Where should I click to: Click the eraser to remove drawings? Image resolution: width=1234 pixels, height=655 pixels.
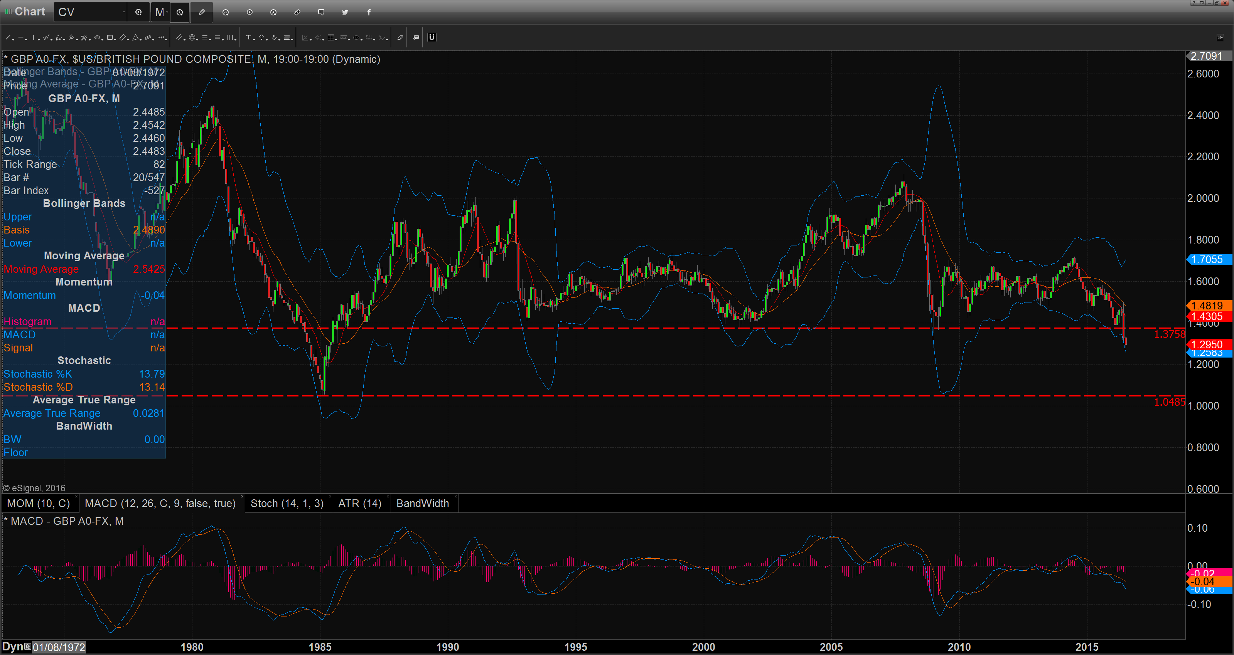click(x=401, y=37)
